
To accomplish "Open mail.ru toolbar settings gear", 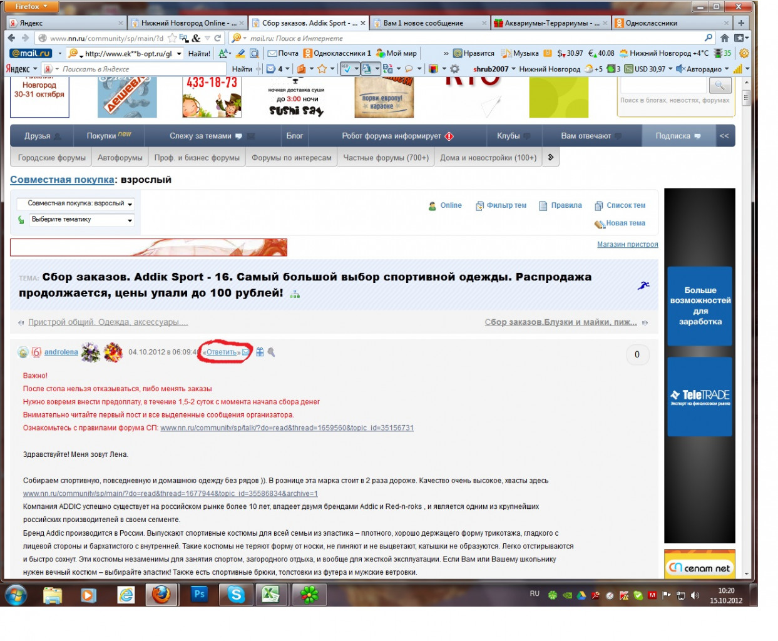I will click(744, 53).
